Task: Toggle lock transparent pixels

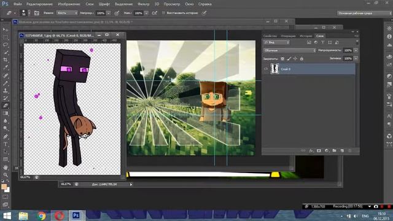Action: 282,59
